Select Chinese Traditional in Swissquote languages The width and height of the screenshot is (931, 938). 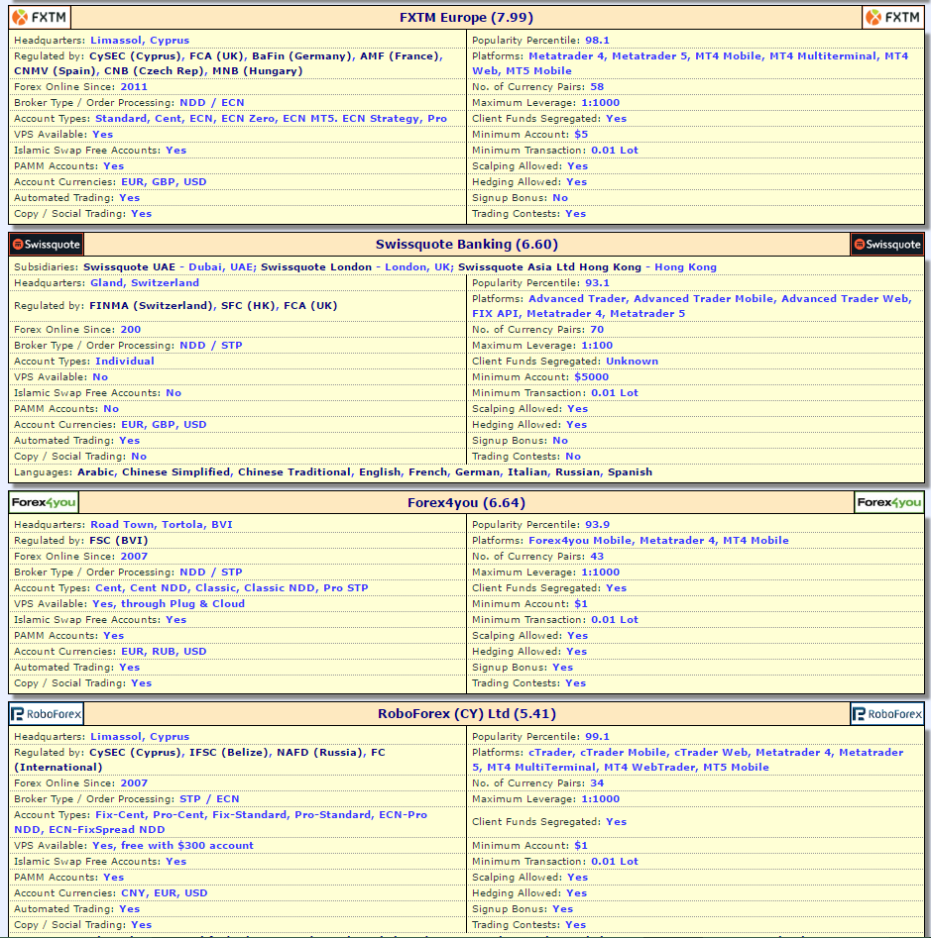(293, 472)
